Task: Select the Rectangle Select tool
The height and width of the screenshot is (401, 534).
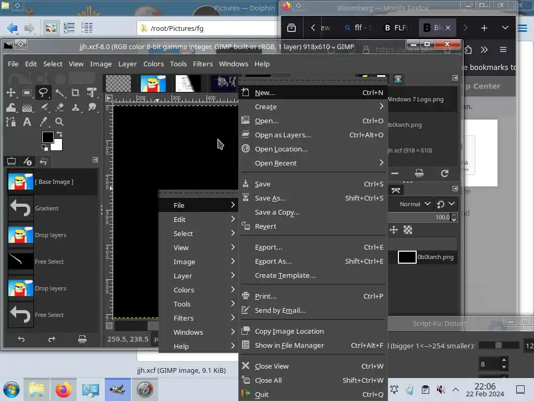Action: [27, 93]
